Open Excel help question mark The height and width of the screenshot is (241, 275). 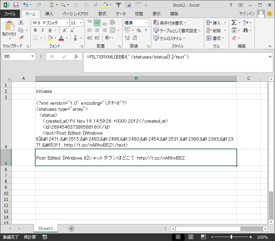(x=231, y=5)
